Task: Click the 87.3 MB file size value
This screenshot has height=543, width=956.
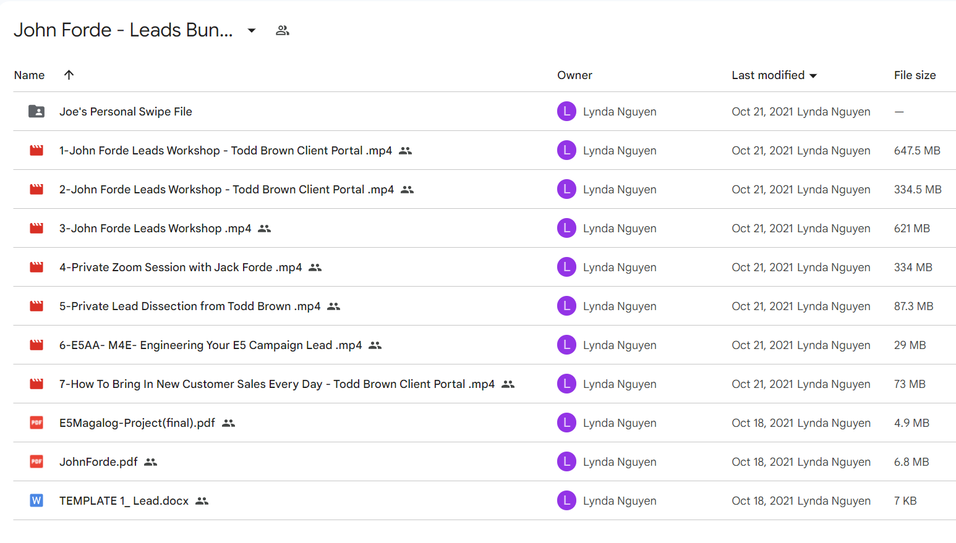Action: click(914, 306)
